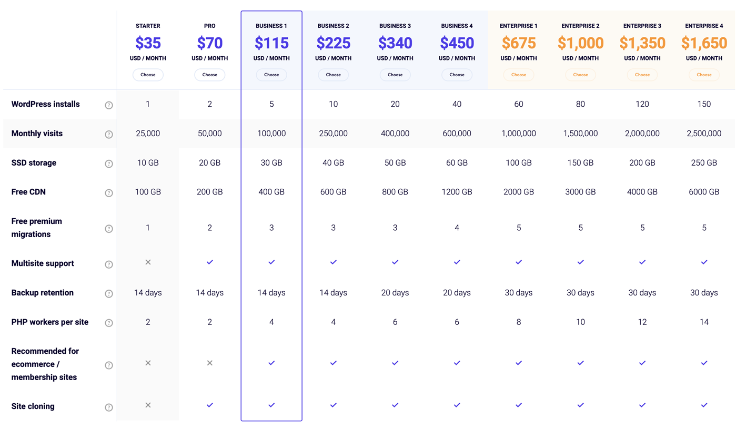Click the STARTER plan heading
Viewport: 736px width, 429px height.
[148, 26]
